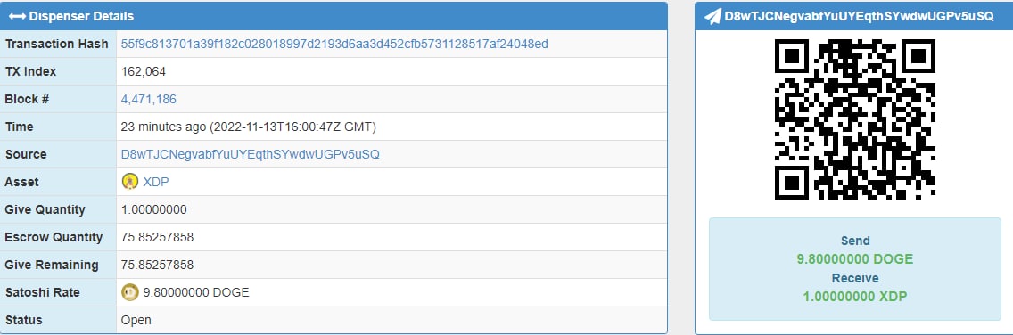Image resolution: width=1013 pixels, height=335 pixels.
Task: Click the arrows icon in Dispenser Details header
Action: (18, 16)
